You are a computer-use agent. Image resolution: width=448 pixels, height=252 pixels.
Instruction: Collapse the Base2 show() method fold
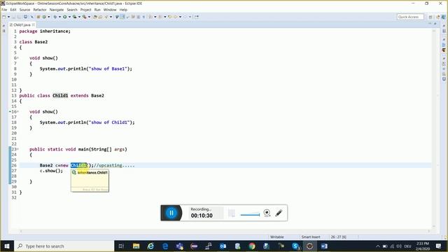click(x=17, y=58)
